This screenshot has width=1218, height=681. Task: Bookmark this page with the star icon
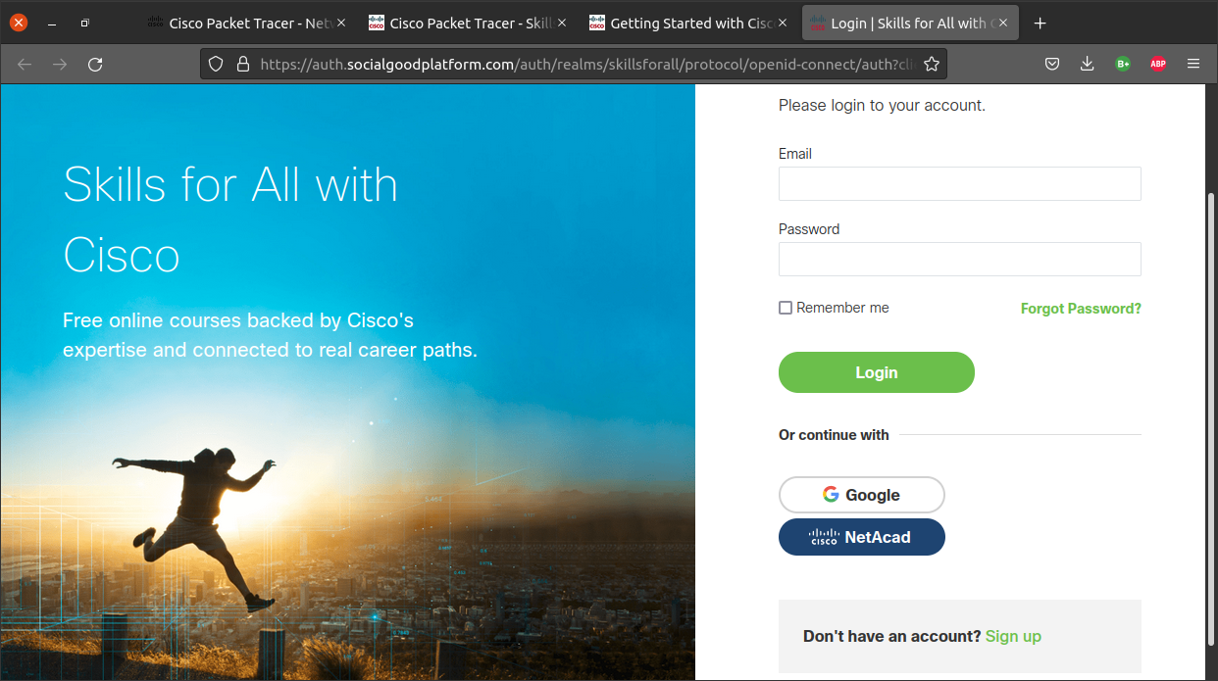click(932, 64)
